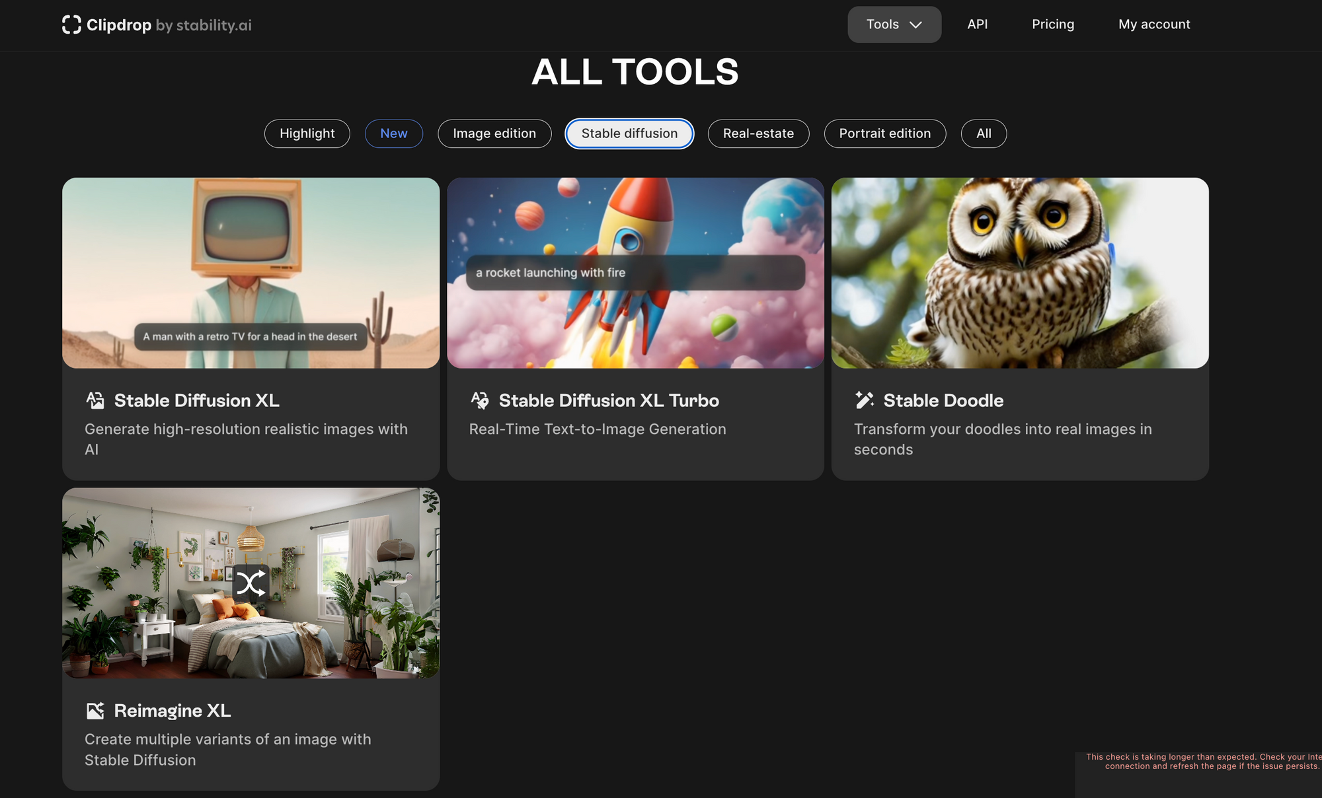Open the Stable Diffusion XL Turbo title
The height and width of the screenshot is (798, 1322).
coord(609,400)
